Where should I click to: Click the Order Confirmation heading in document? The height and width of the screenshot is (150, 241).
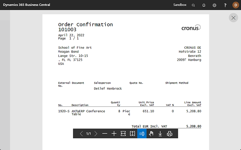coord(85,24)
